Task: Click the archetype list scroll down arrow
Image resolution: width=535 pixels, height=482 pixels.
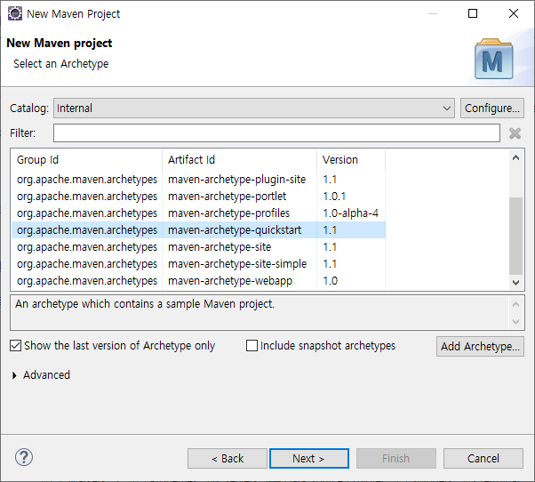Action: pos(515,283)
